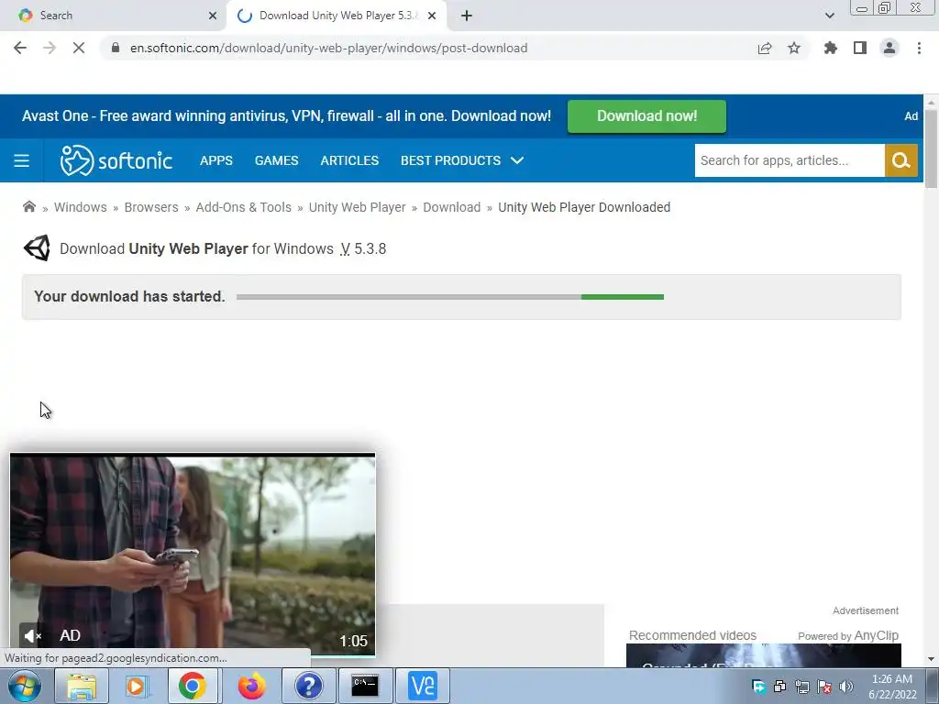Screen dimensions: 939x704
Task: Unmute the floating video ad
Action: 32,636
